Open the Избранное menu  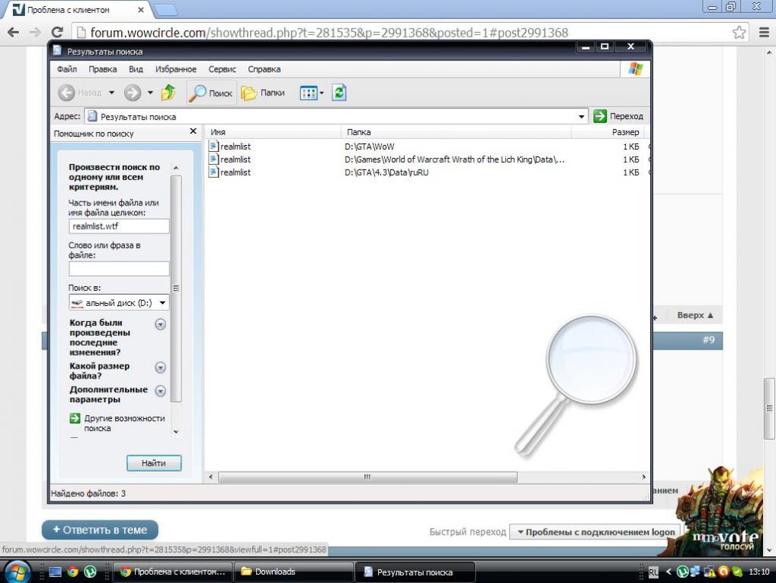point(176,69)
